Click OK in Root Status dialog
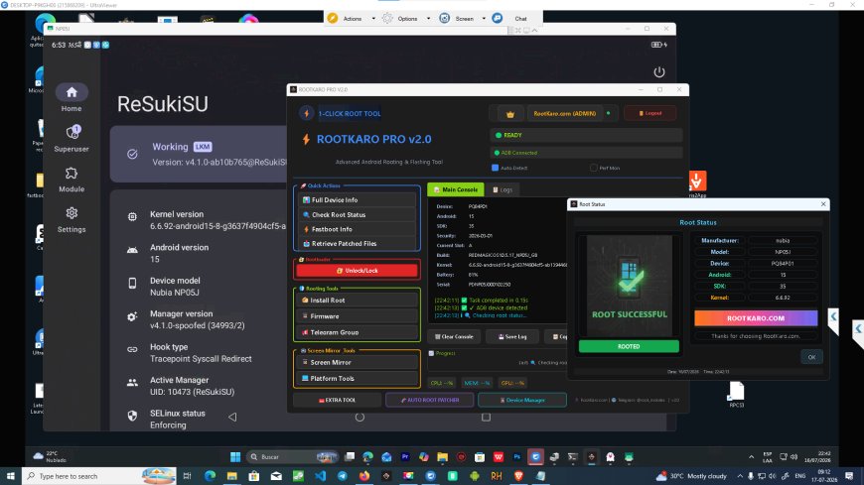 point(811,357)
